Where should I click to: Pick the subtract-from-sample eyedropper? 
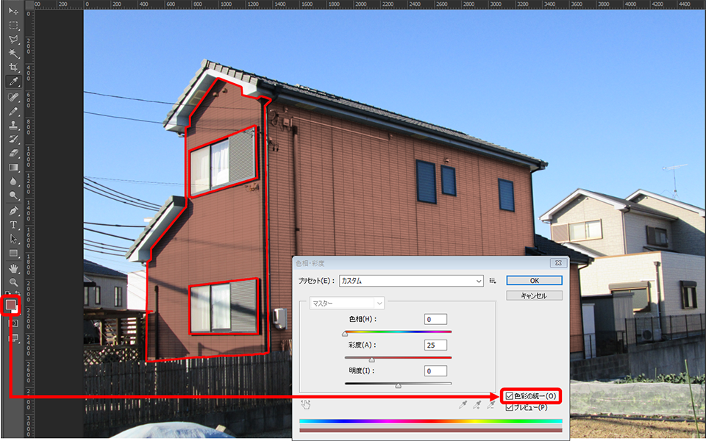[x=491, y=405]
